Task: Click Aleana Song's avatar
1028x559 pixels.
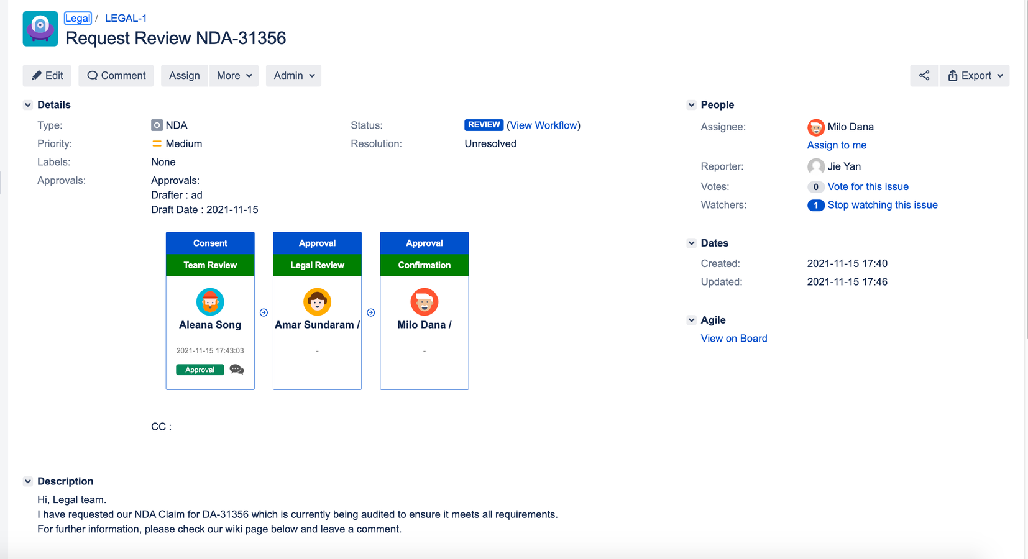Action: pyautogui.click(x=210, y=302)
